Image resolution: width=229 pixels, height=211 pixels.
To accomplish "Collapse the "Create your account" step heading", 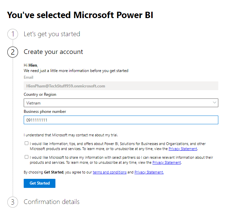I will [x=53, y=52].
